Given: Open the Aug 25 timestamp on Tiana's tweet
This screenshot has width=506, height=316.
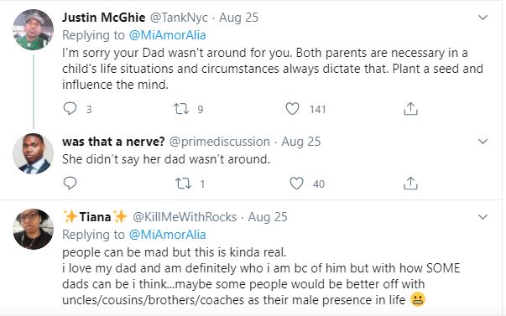Looking at the screenshot, I should click(268, 217).
